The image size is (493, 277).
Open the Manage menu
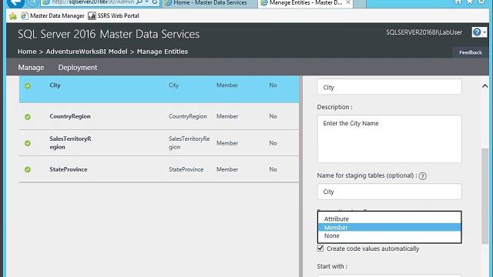(x=31, y=68)
